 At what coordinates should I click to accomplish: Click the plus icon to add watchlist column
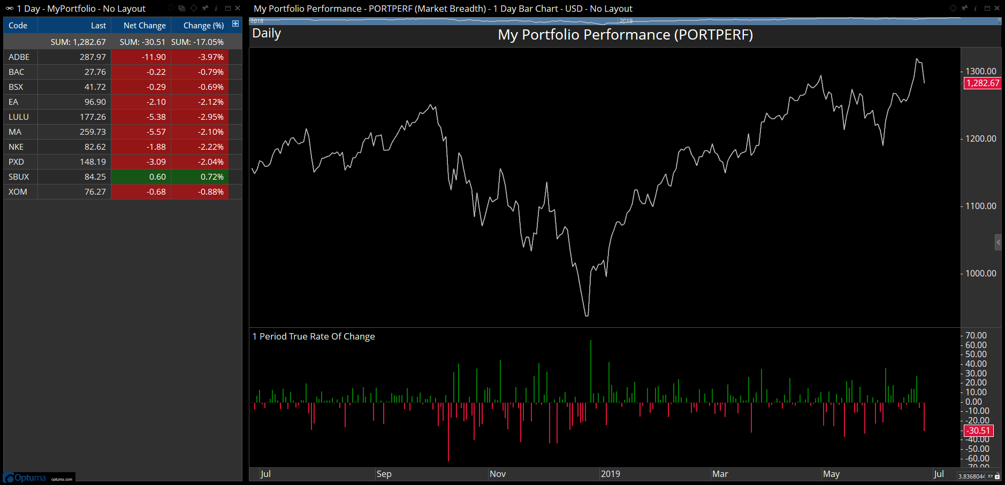point(235,24)
